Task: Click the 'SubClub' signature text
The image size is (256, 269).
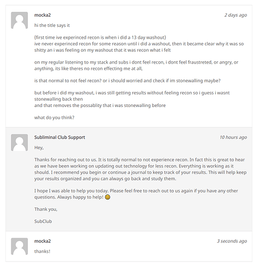Action: [43, 221]
